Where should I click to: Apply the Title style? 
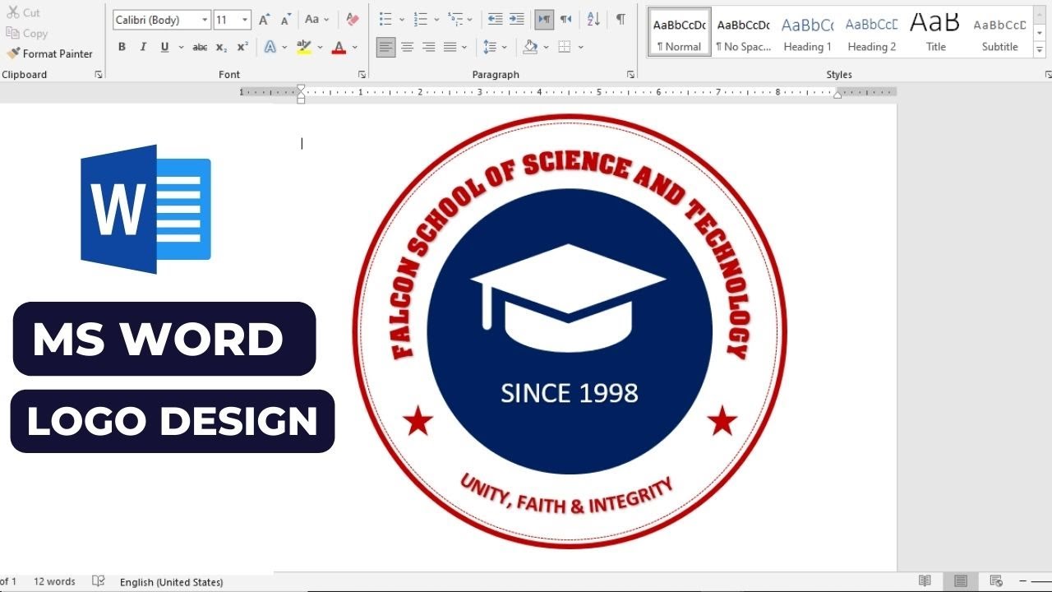point(935,33)
